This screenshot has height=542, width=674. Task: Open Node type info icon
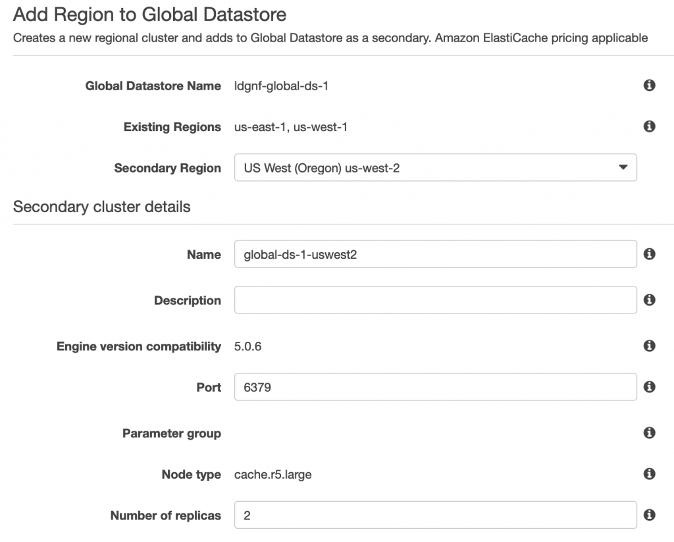pos(649,474)
